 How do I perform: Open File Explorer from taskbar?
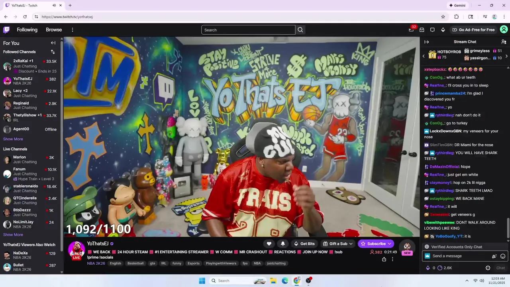[273, 281]
